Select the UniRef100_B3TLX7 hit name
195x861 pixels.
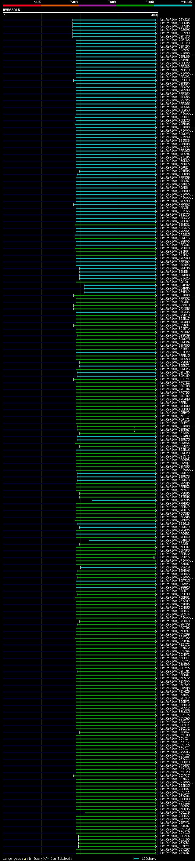click(x=175, y=352)
